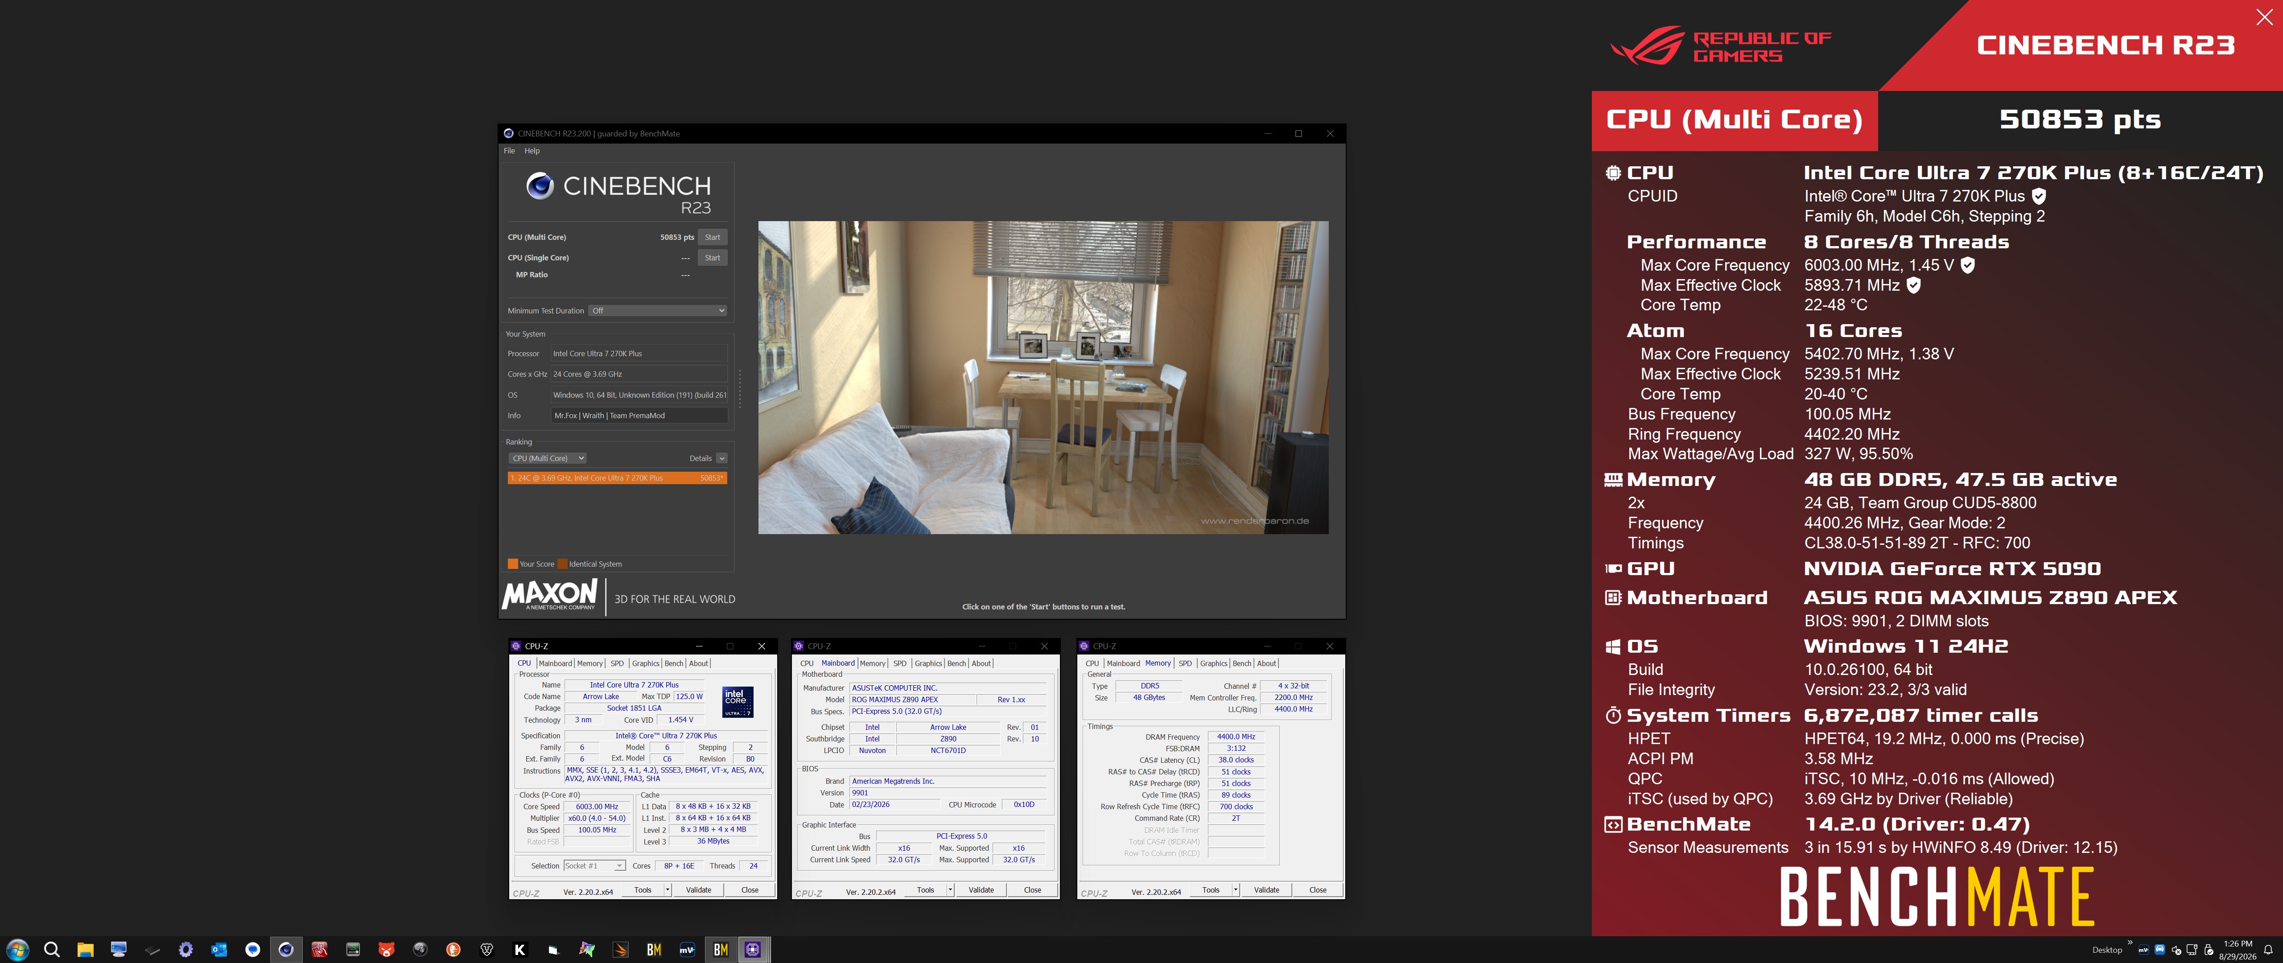2283x963 pixels.
Task: Open the Cinebench Help menu
Action: 532,152
